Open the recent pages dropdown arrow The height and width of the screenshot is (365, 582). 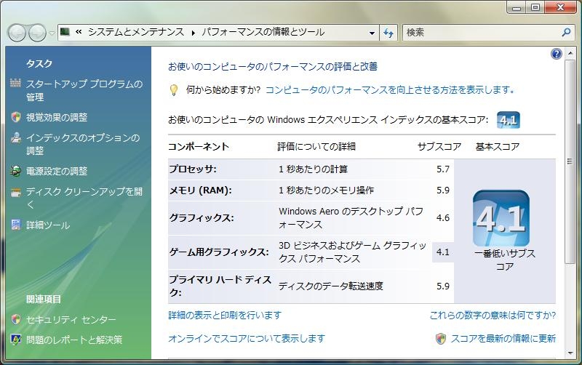pyautogui.click(x=52, y=33)
